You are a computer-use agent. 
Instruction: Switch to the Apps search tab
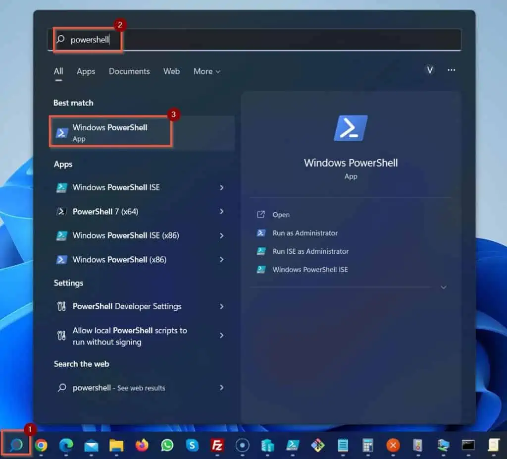tap(86, 71)
